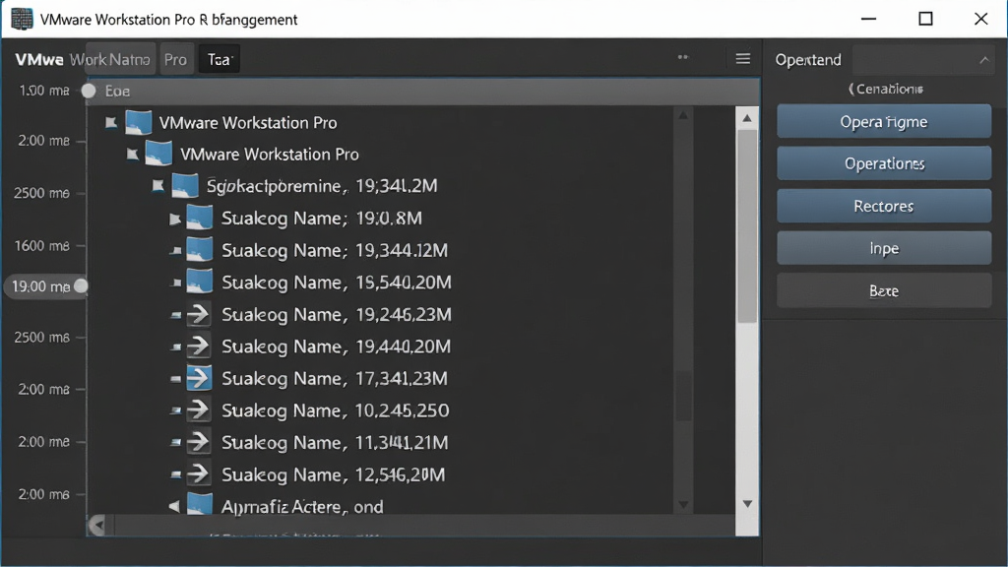Click the vertical scrollbar up arrow
Viewport: 1008px width, 567px height.
click(x=747, y=118)
